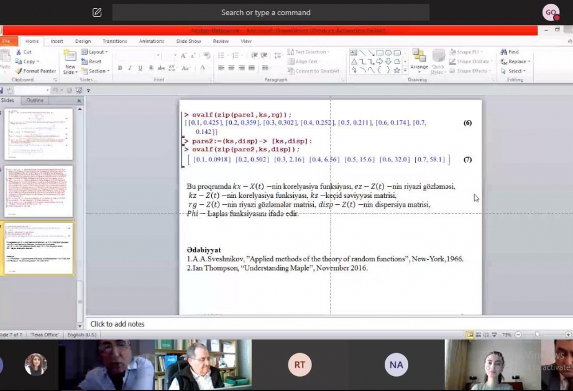Click the Format Painter brush icon
This screenshot has height=391, width=573.
[19, 71]
